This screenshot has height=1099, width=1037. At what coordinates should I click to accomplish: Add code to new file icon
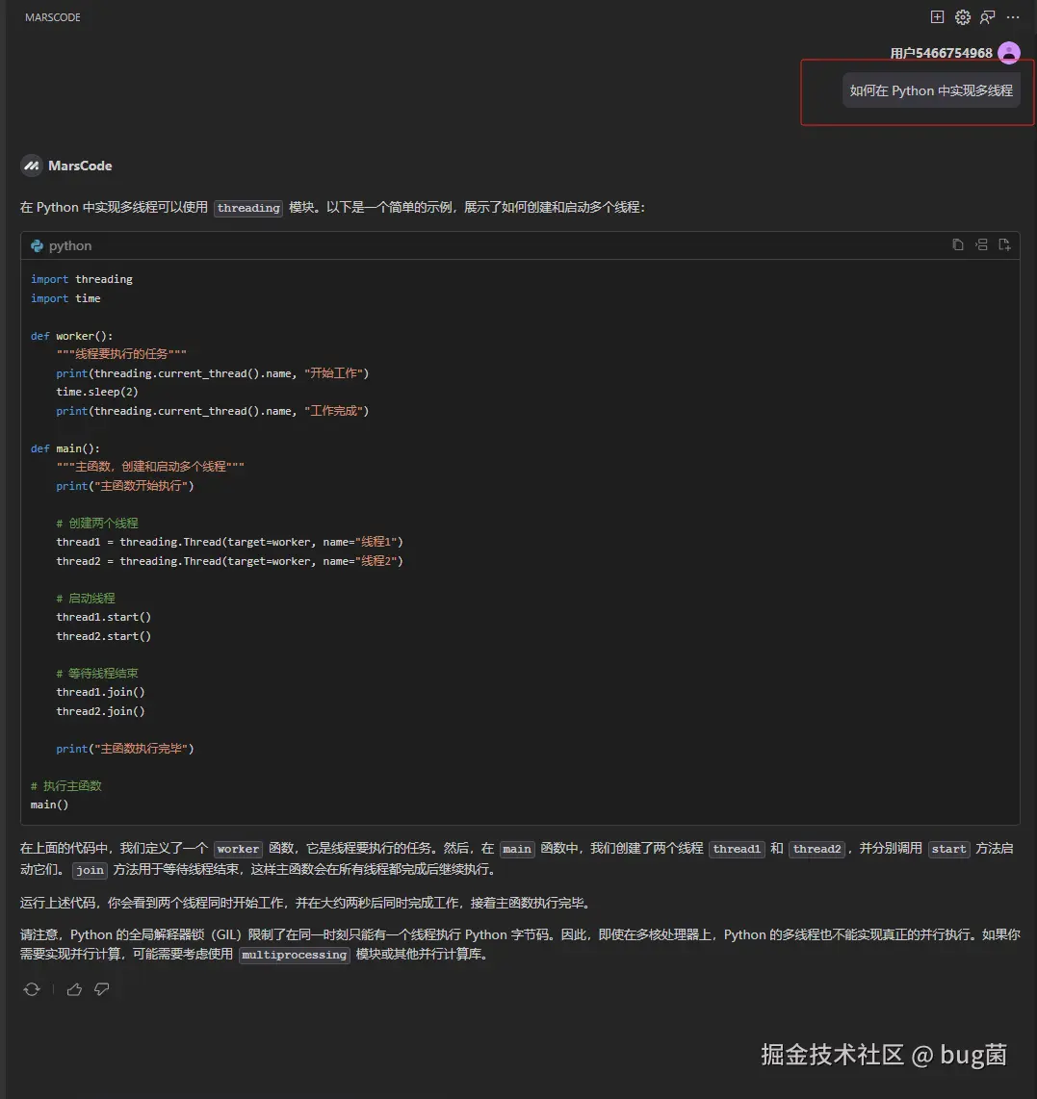click(1005, 244)
